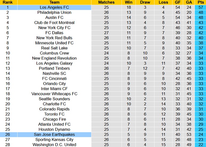The width and height of the screenshot is (206, 147).
Task: Click the New York Red Bulls team
Action: [x=54, y=38]
